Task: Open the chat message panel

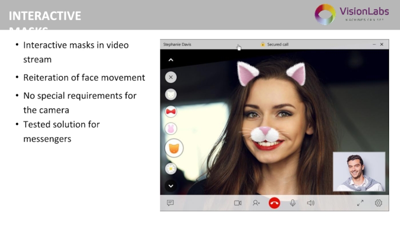Action: (170, 203)
